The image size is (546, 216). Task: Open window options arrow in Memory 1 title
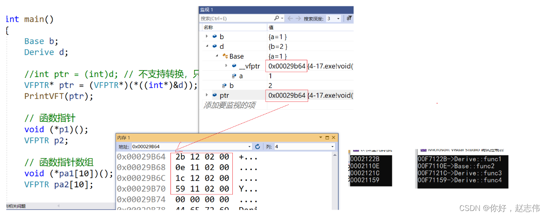pyautogui.click(x=321, y=138)
